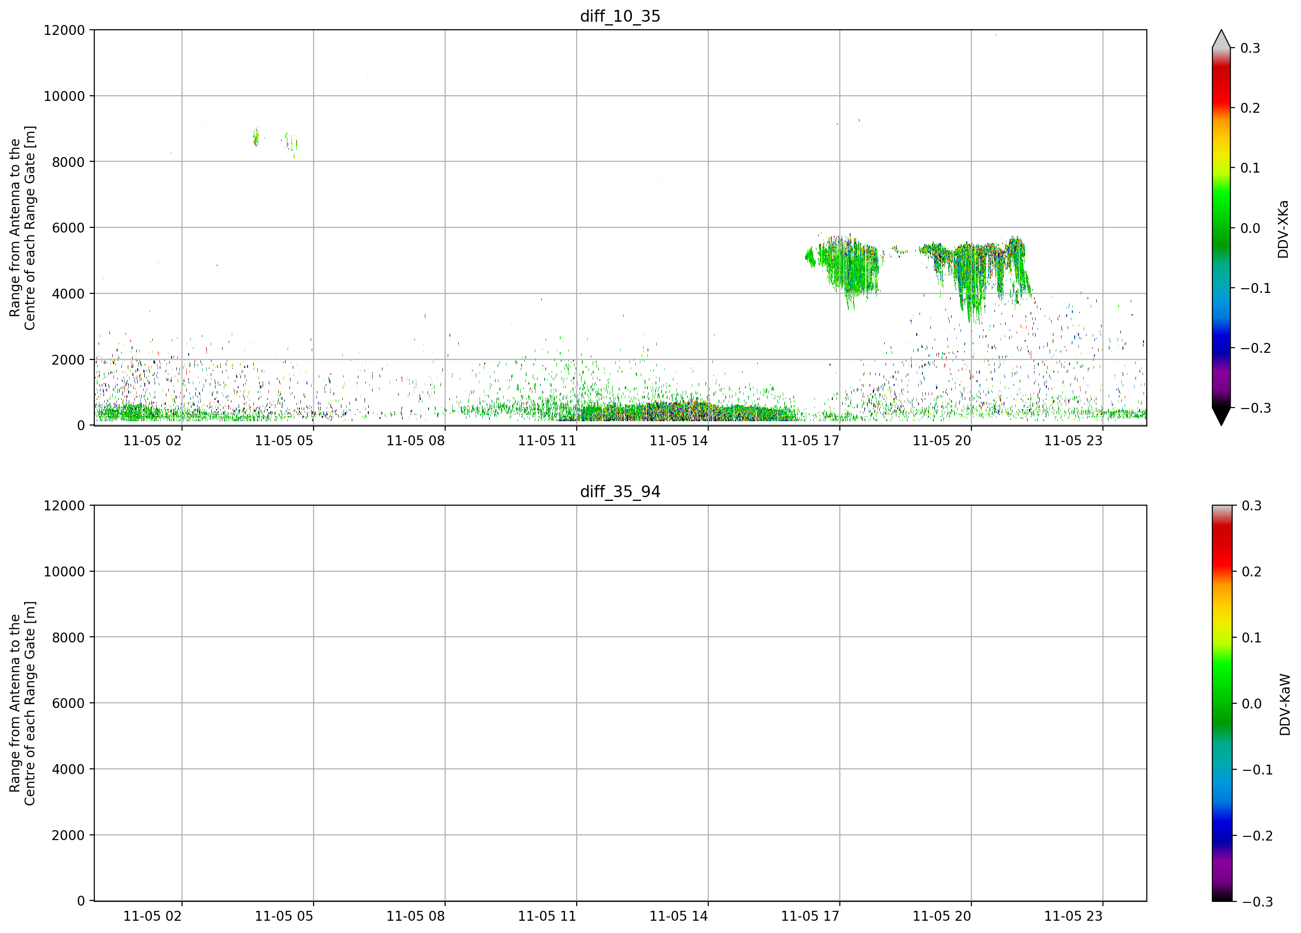Screen dimensions: 1301x933
Task: Click the diff_35_94 plot title
Action: 620,492
